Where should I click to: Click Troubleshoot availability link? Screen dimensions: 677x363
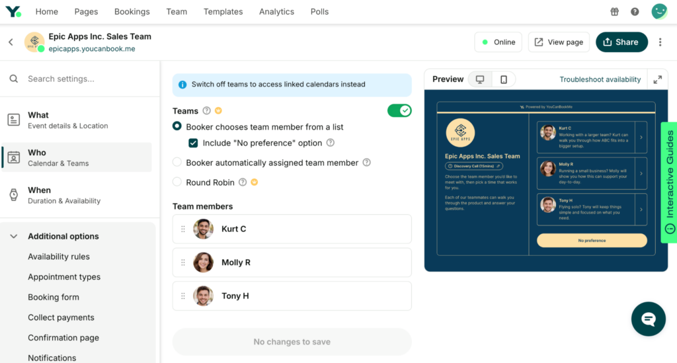[600, 79]
